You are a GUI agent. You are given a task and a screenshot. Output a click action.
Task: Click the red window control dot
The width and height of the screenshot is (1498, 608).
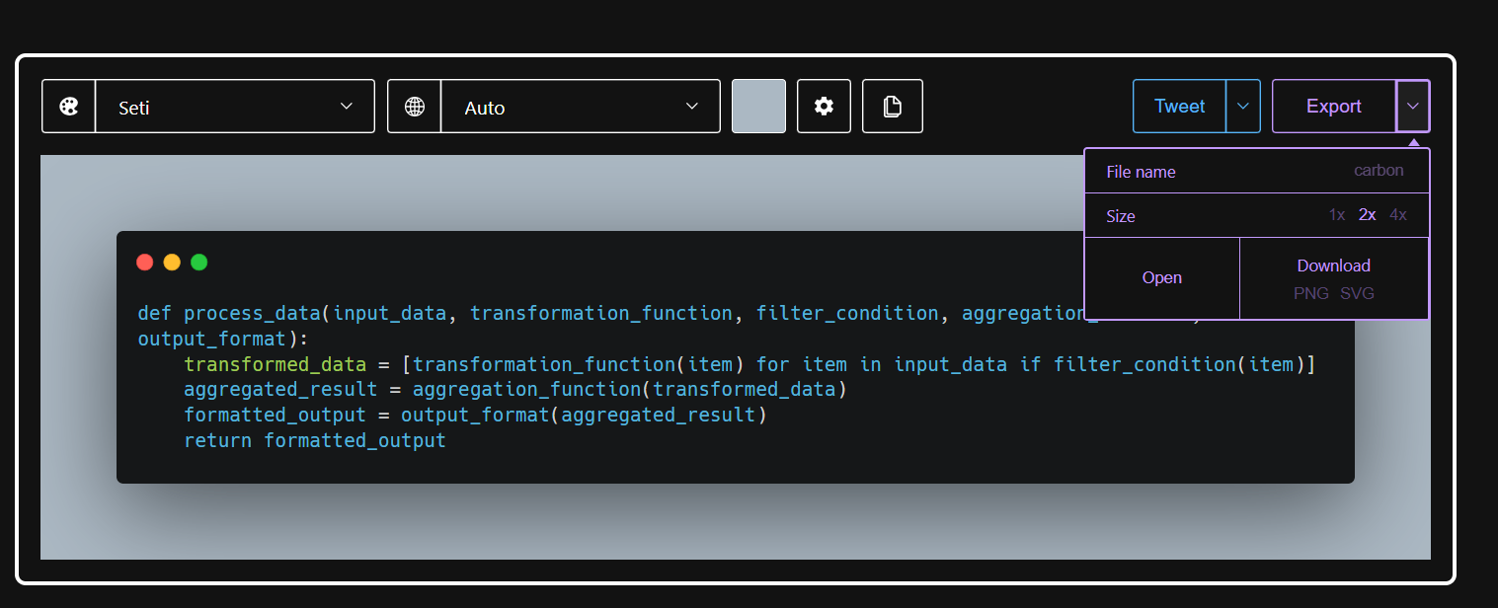145,262
